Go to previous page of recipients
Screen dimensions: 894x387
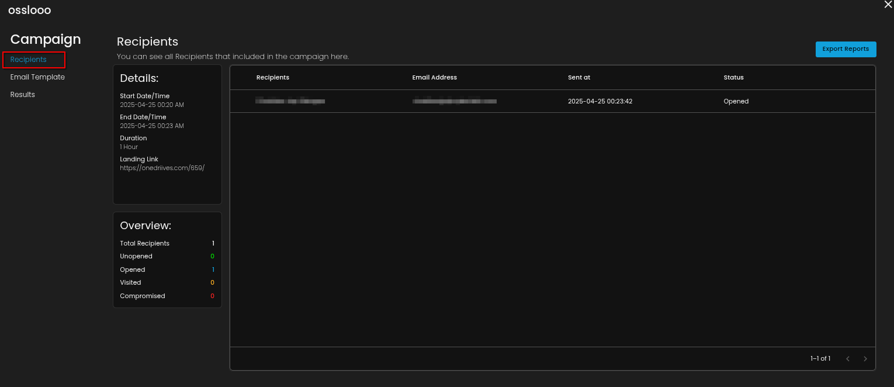[848, 358]
